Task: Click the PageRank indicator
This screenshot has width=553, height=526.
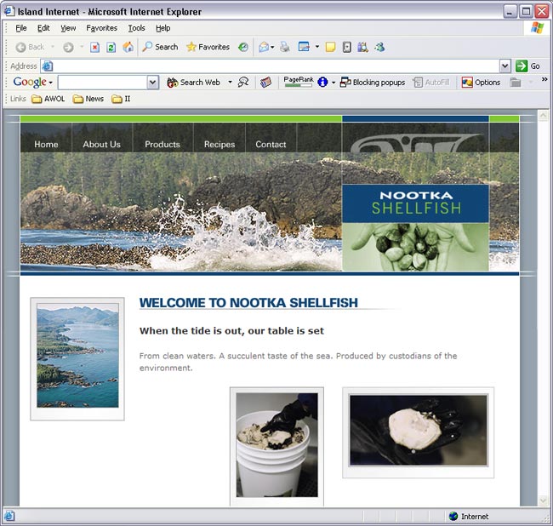Action: 299,82
